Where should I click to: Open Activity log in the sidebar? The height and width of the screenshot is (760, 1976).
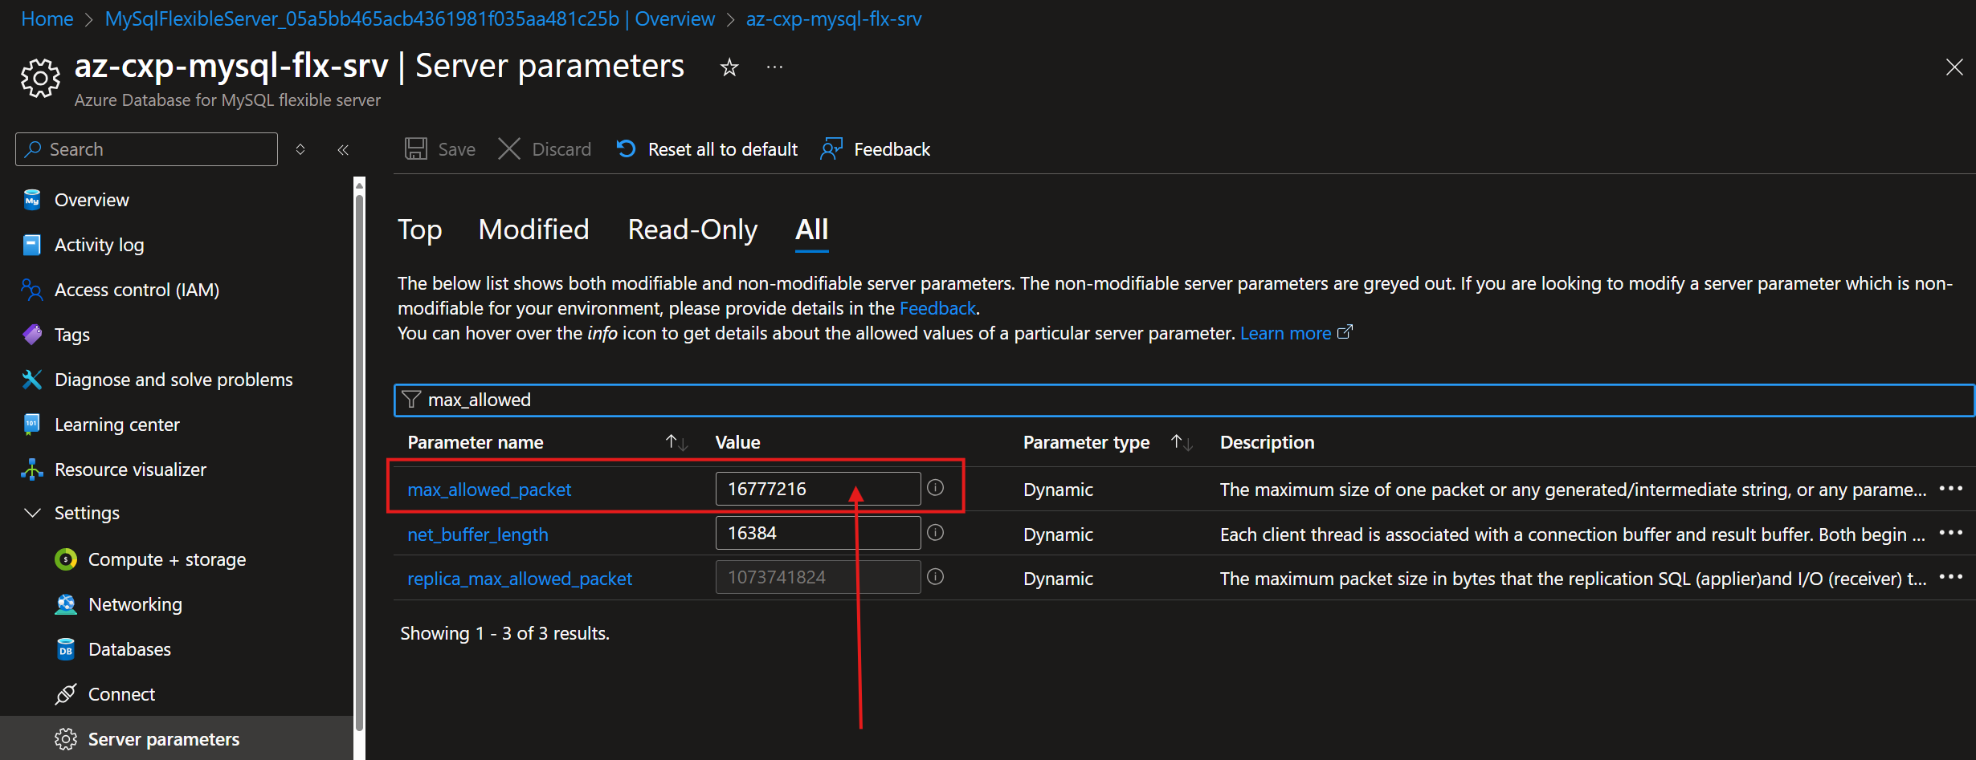pos(99,245)
